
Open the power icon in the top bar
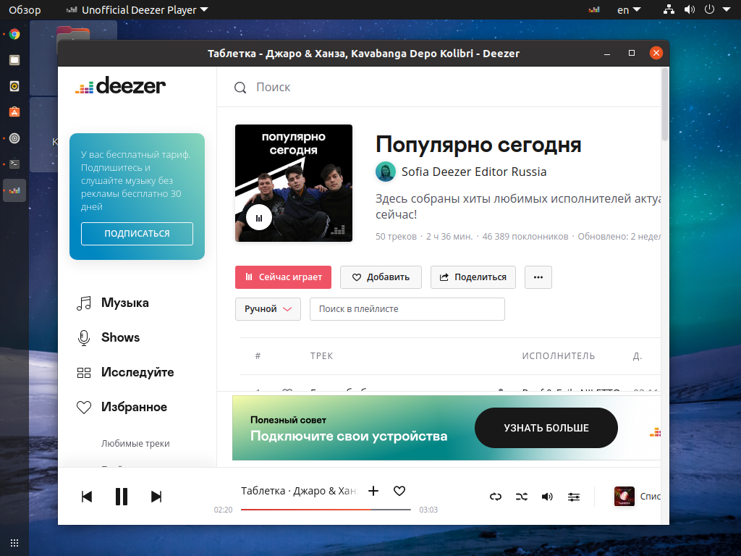[x=709, y=9]
